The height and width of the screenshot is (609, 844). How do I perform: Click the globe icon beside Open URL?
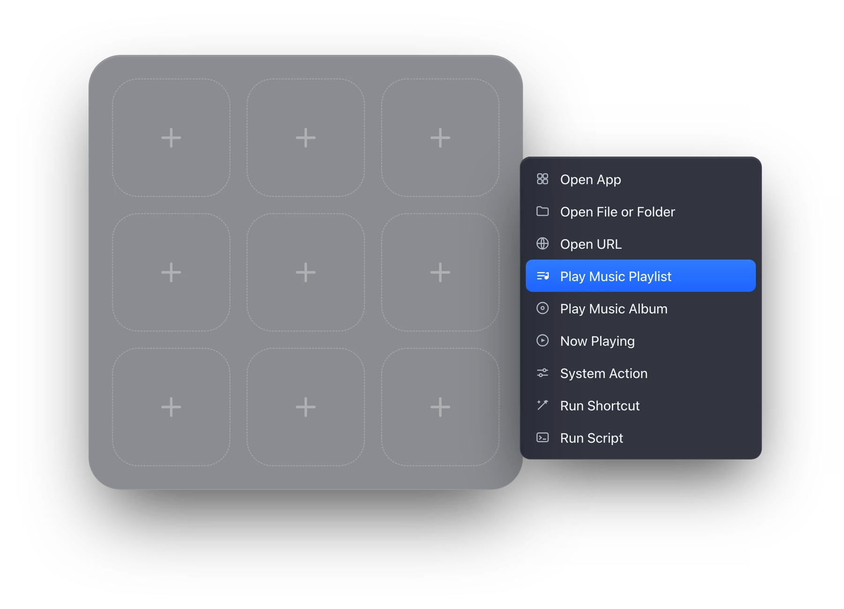tap(543, 244)
